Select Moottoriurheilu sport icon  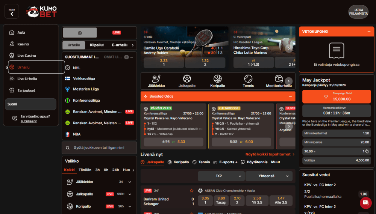279,81
